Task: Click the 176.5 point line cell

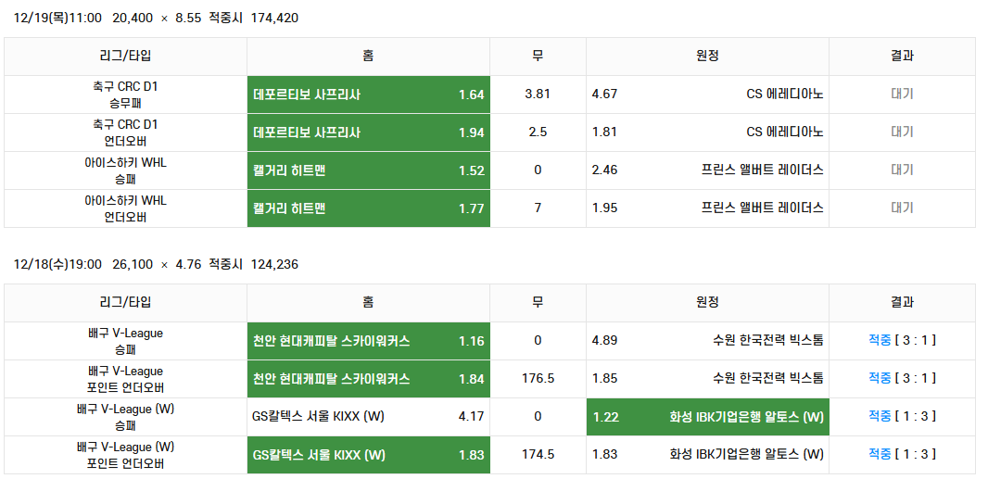Action: [538, 379]
